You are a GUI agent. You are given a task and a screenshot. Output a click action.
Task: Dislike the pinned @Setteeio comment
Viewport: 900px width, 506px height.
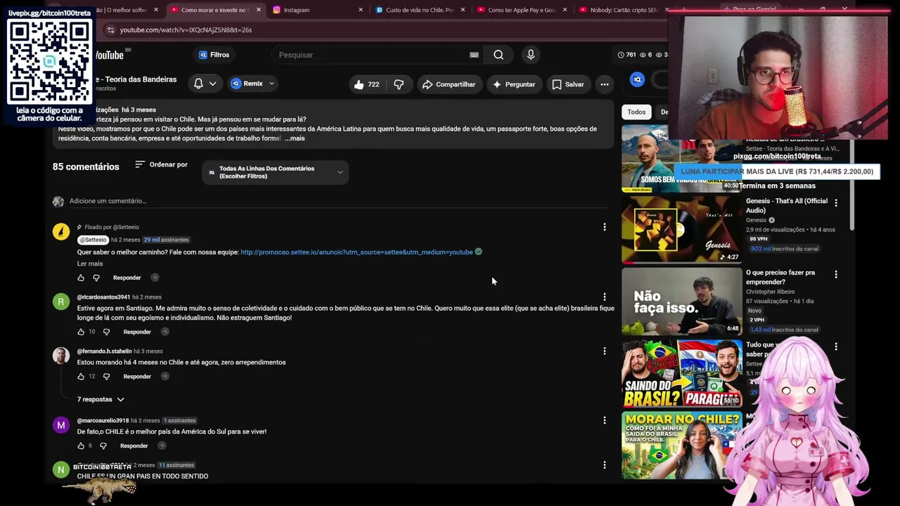coord(96,278)
